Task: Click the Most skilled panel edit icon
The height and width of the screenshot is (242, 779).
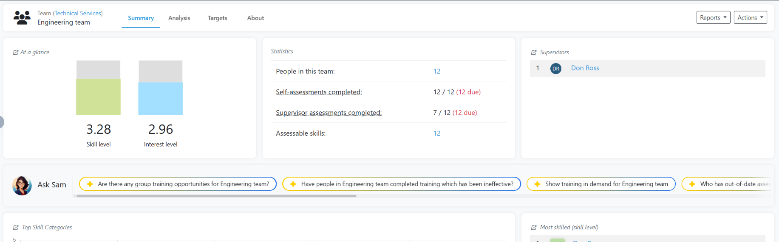Action: point(534,228)
